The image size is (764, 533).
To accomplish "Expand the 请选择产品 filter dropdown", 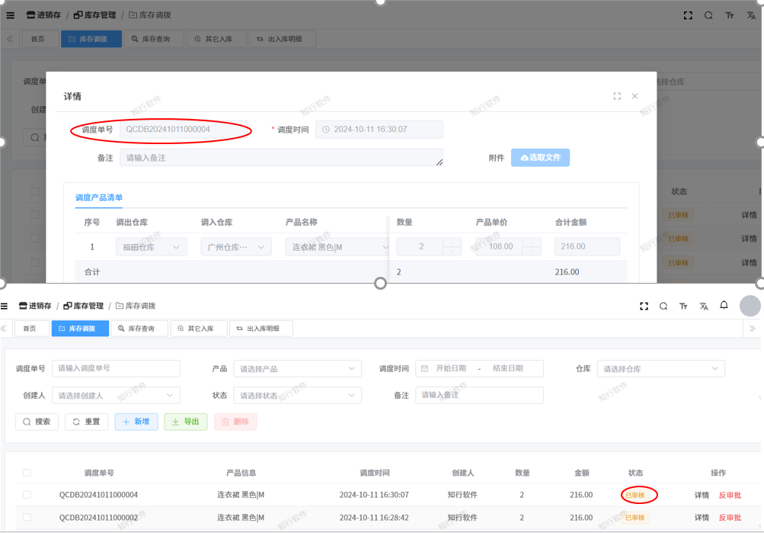I will [297, 369].
